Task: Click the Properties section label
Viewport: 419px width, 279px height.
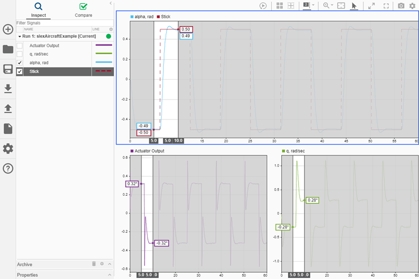Action: [27, 275]
